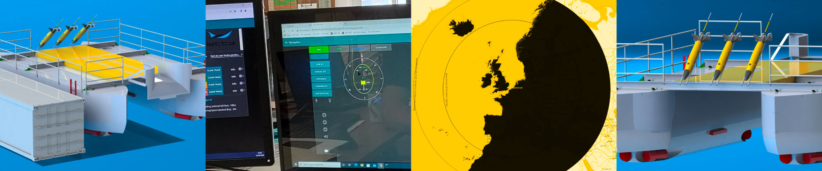Screen dimensions: 822x171
Task: Switch to the SUPERVISOR tab
Action: tap(381, 47)
